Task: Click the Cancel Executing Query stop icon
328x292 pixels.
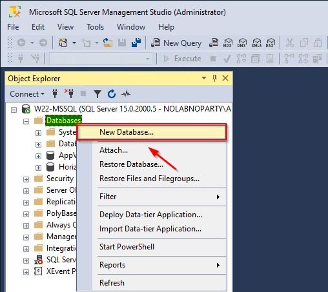Action: [x=213, y=59]
